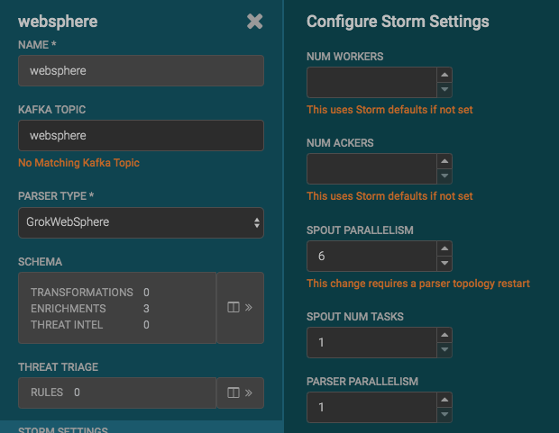Edit the NAME input field

(141, 70)
